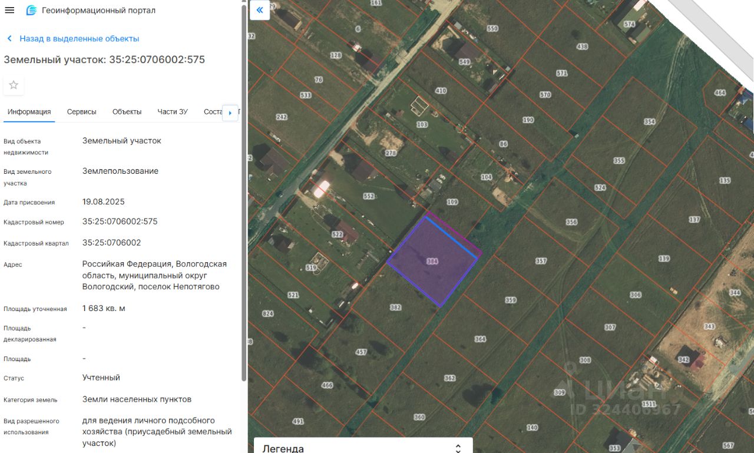This screenshot has width=754, height=453.
Task: Switch to the Информация tab
Action: tap(29, 112)
